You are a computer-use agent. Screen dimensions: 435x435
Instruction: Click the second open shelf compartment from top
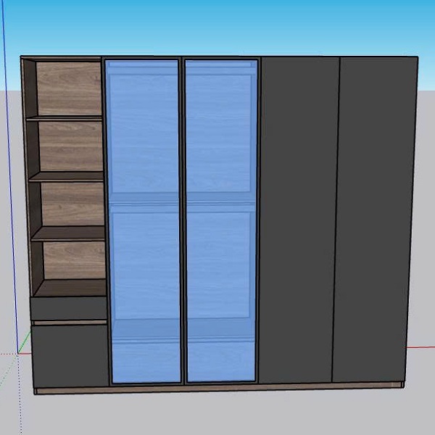click(x=70, y=145)
